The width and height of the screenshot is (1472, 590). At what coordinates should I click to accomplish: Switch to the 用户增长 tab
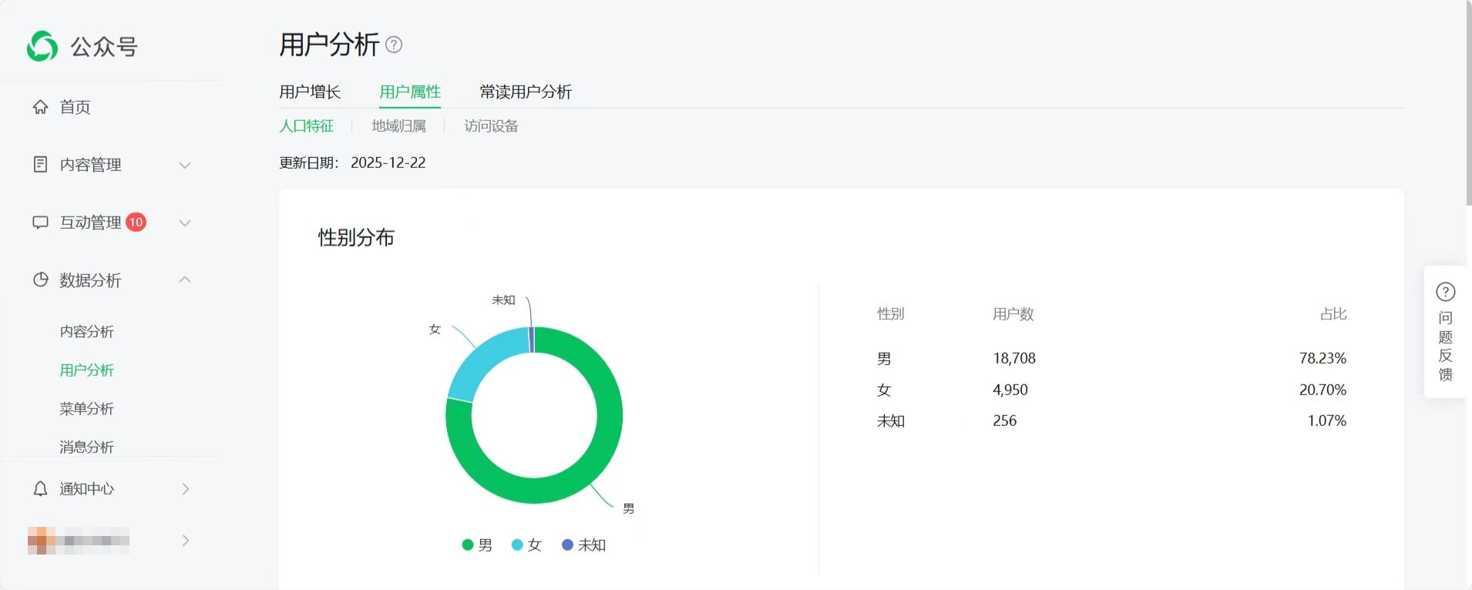click(310, 92)
